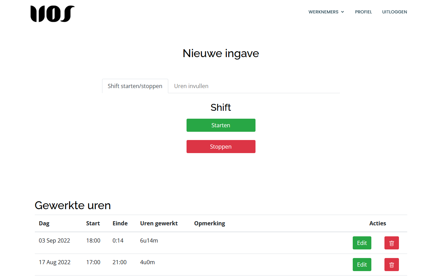Screen dimensions: 441x279
Task: Click the Nieuwe ingave page title
Action: tap(221, 53)
